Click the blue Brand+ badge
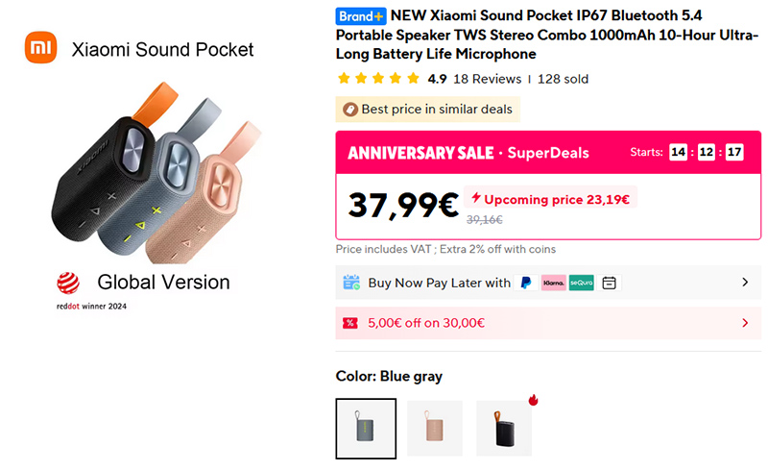 tap(361, 16)
